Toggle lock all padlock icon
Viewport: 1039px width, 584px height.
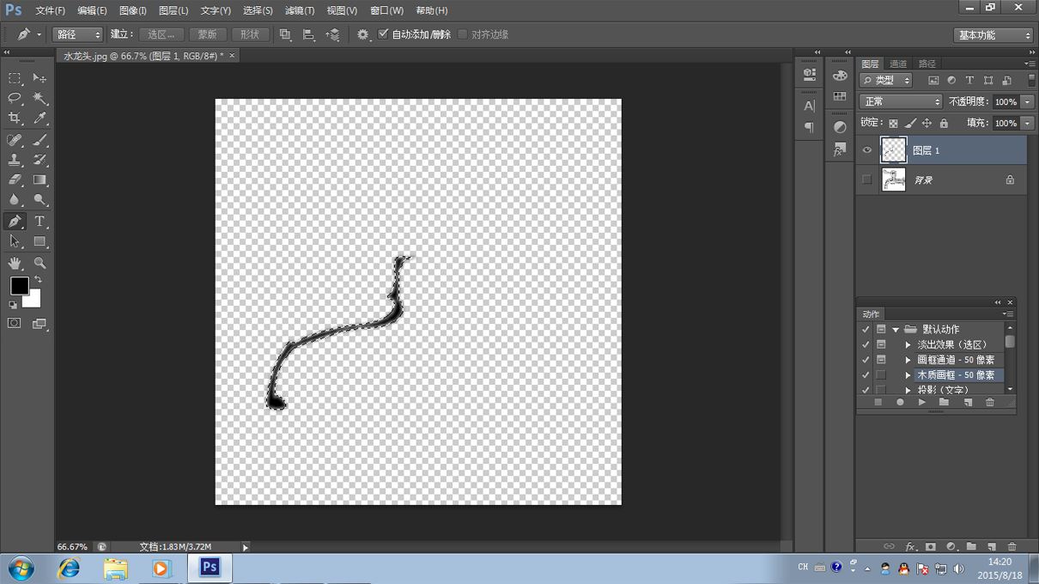click(x=944, y=124)
